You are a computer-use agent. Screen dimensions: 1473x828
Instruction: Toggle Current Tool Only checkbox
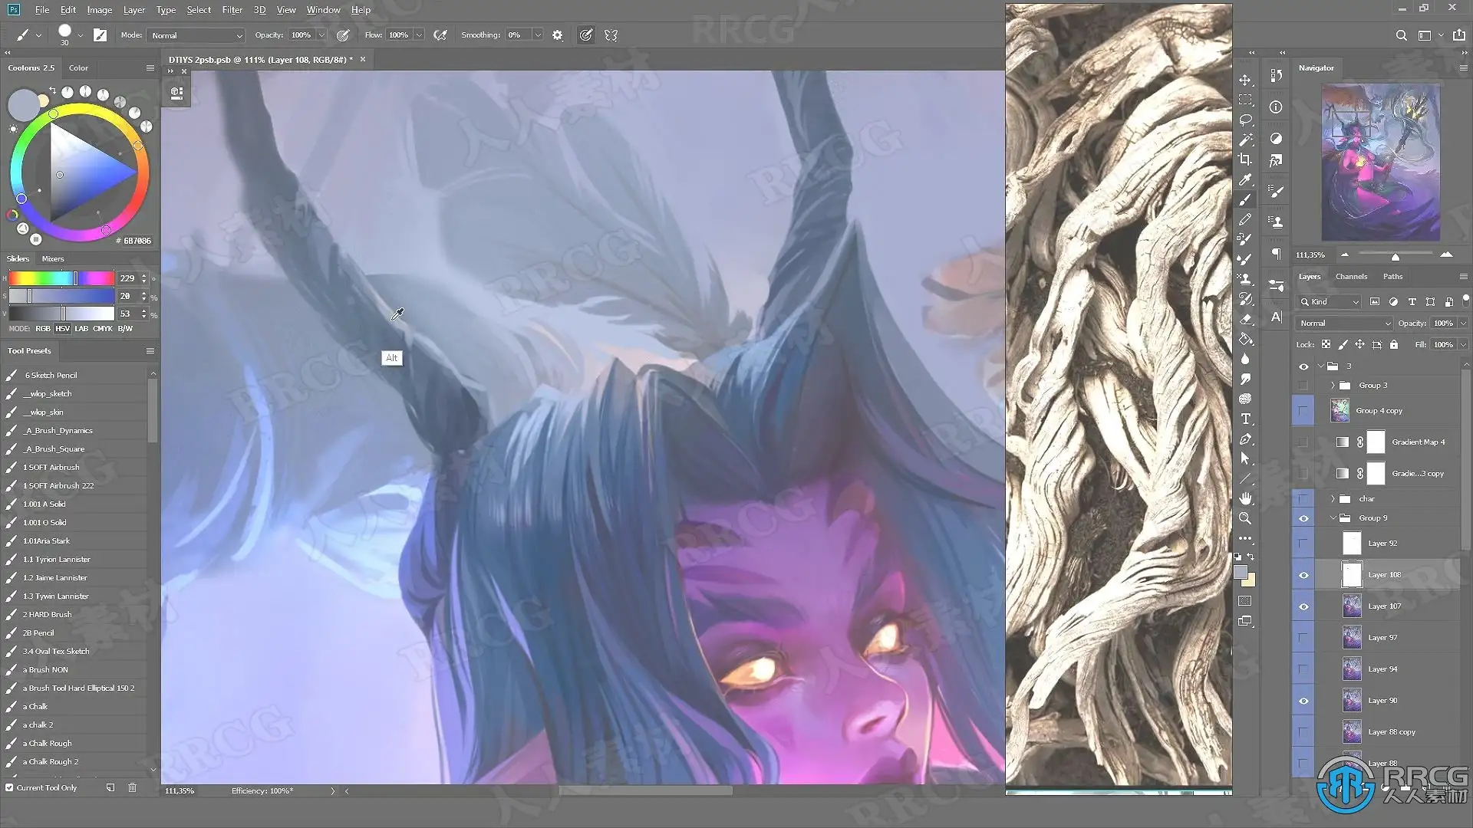click(x=9, y=787)
